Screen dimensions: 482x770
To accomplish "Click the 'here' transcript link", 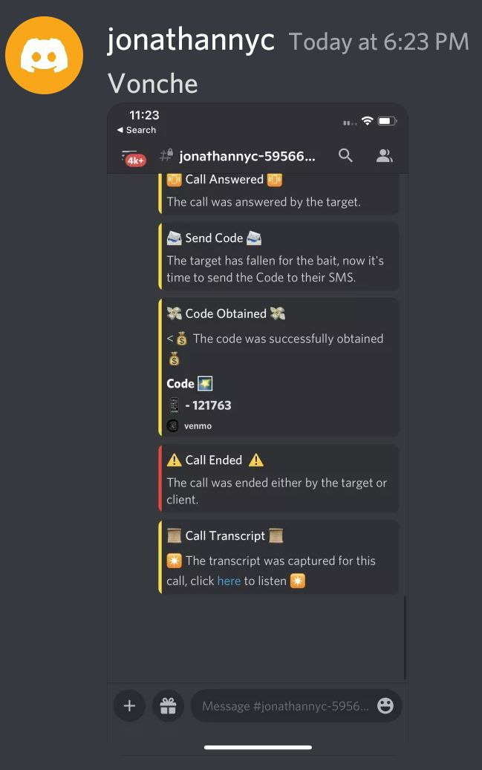I will (229, 581).
